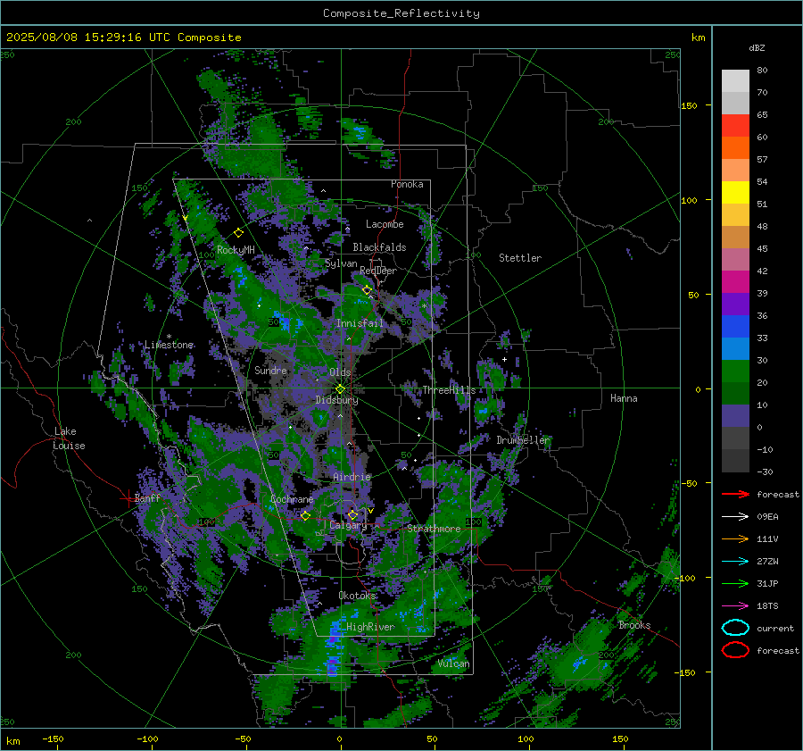Click the red cross marker at Banff

(128, 498)
